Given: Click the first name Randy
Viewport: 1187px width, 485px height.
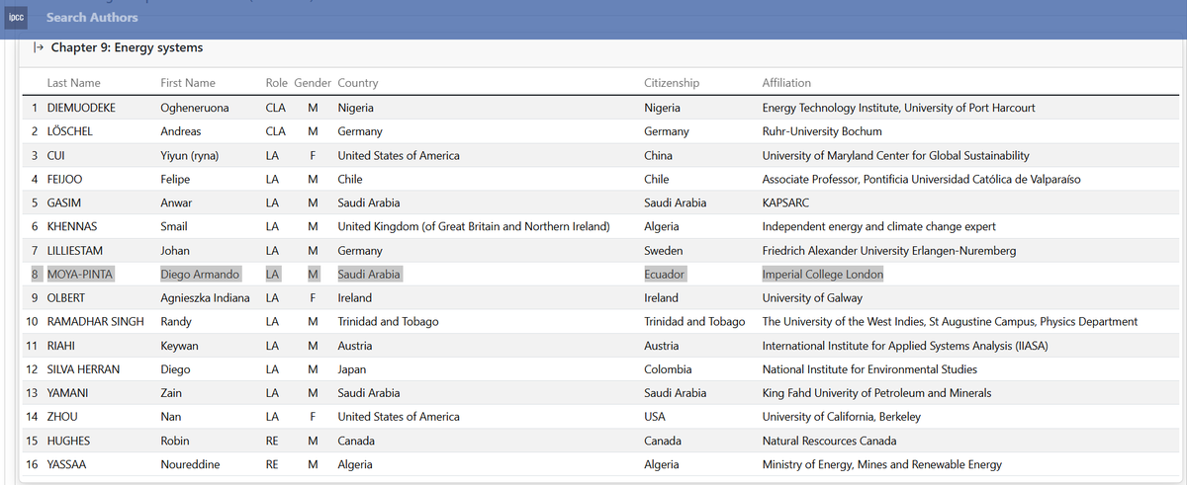Looking at the screenshot, I should coord(175,321).
